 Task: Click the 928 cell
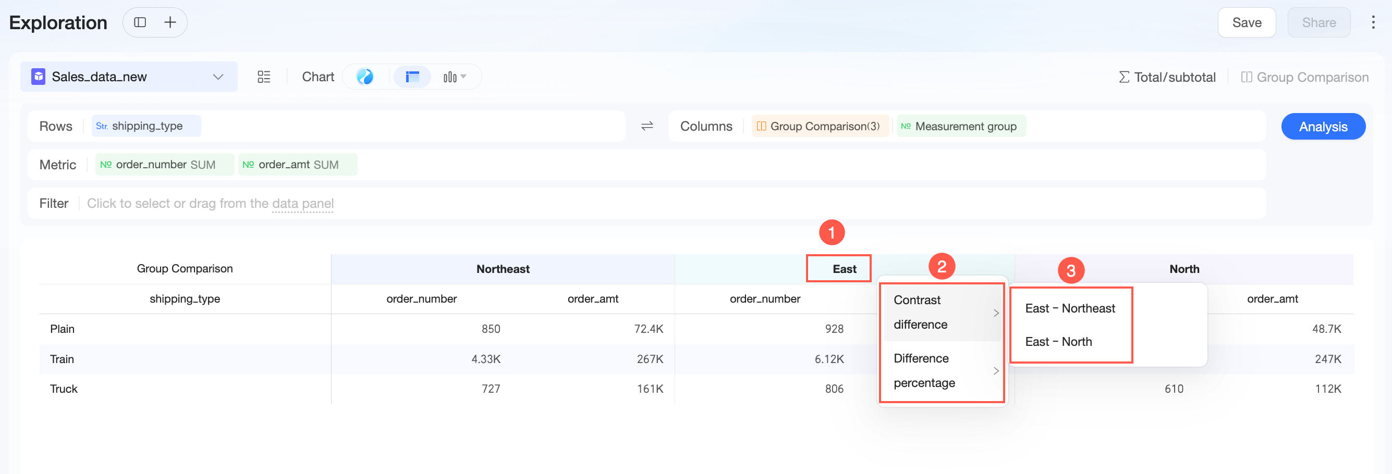tap(834, 329)
